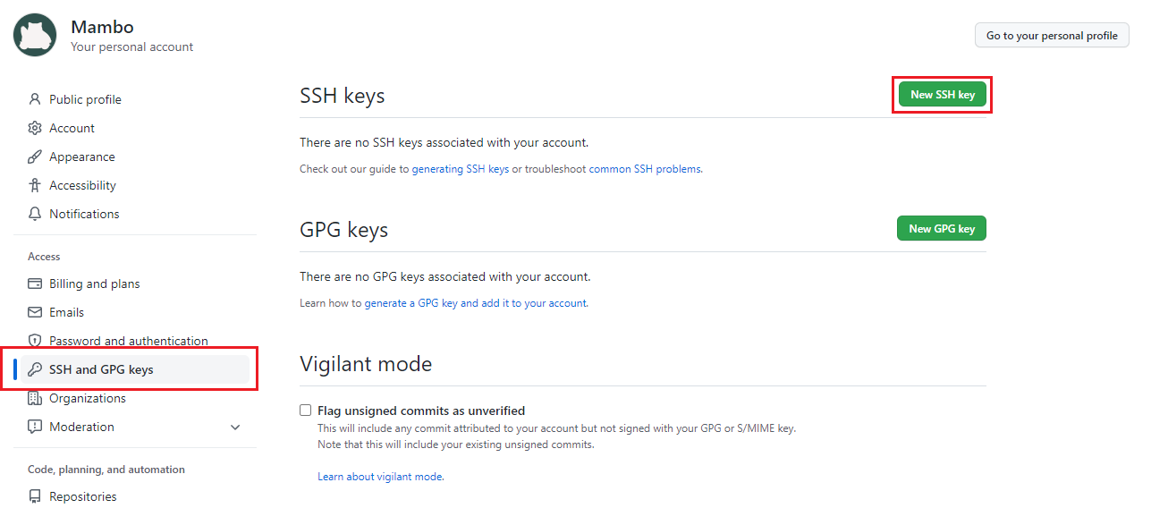Select SSH and GPG keys menu item
Viewport: 1151px width, 508px height.
tap(101, 369)
